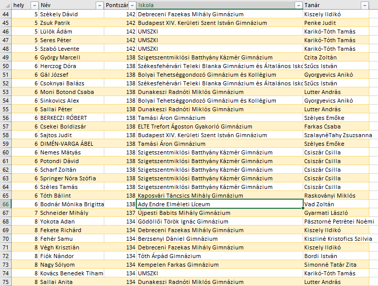Image resolution: width=378 pixels, height=286 pixels.
Task: Click the teacher cell Vad Zoltán
Action: click(x=319, y=204)
